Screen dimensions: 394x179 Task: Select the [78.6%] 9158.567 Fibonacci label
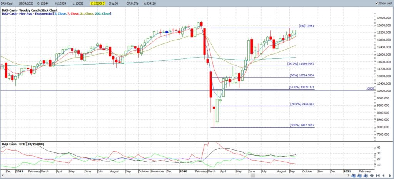tap(302, 104)
